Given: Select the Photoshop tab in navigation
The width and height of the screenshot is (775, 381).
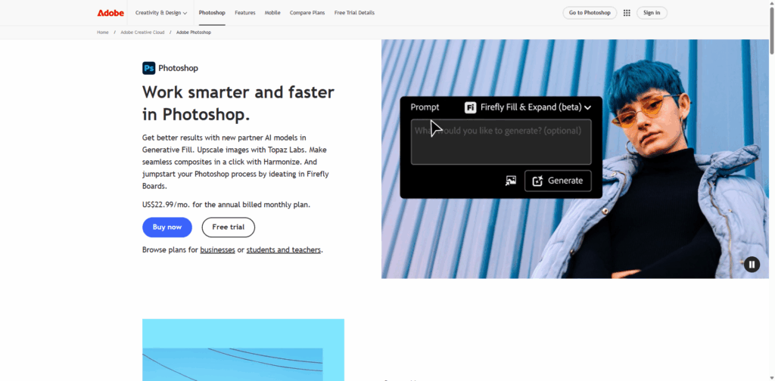Looking at the screenshot, I should (212, 13).
